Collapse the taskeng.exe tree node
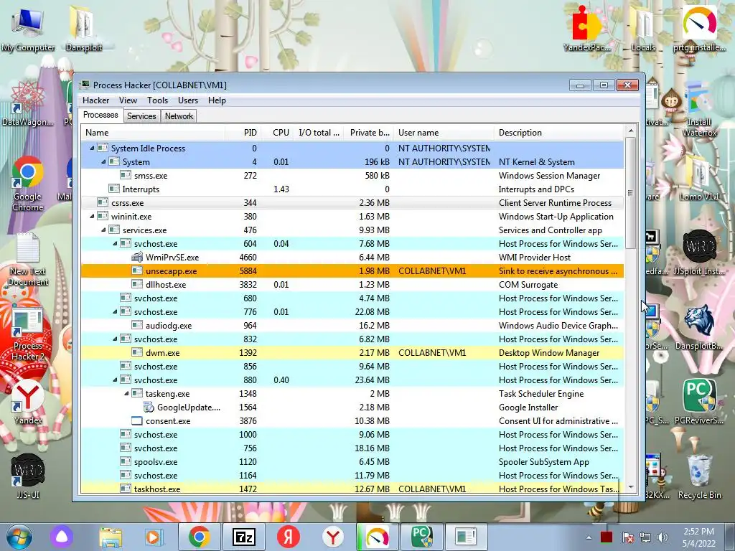Screen dimensions: 735x551 click(x=126, y=394)
